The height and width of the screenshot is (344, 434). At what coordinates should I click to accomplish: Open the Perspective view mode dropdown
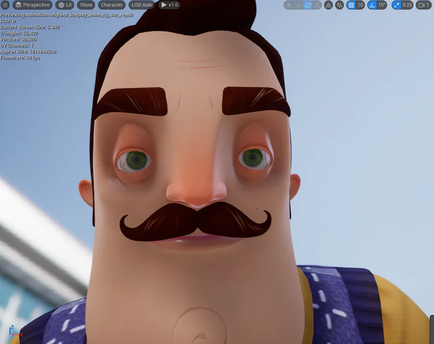pos(32,5)
